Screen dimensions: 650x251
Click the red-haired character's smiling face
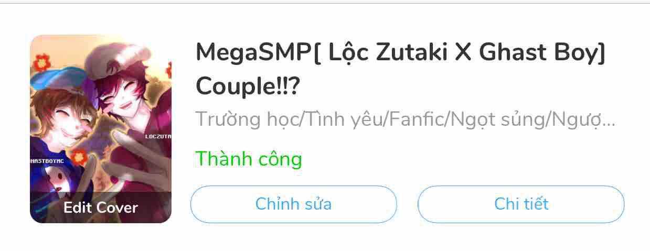pos(122,99)
